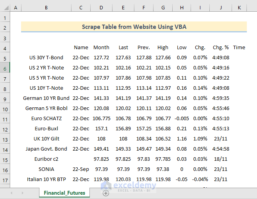
Task: Select column F header
Action: 144,8
